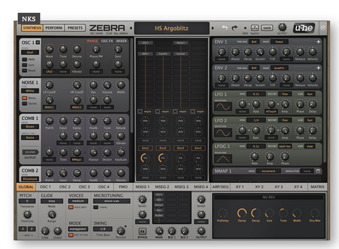Open the Voices 'medium' selector
Viewport: 339px width, 249px height.
click(x=78, y=201)
